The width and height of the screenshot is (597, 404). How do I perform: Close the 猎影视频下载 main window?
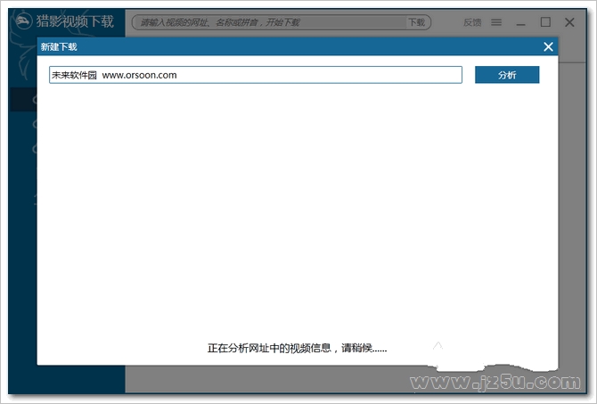(569, 22)
